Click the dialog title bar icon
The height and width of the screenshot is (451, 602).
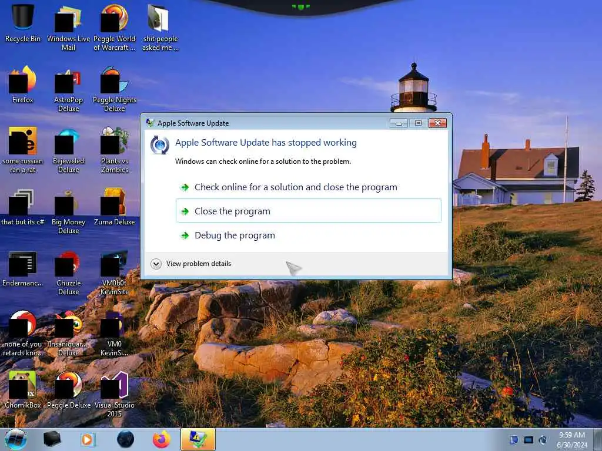(150, 123)
